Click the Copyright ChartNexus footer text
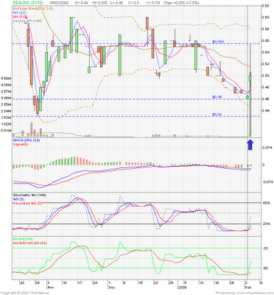This screenshot has height=295, width=274. [24, 293]
